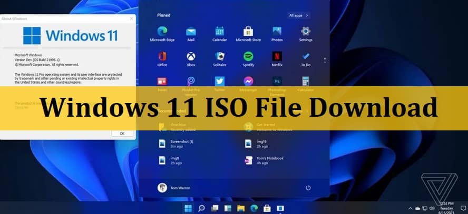
Task: Open the Messenger app icon
Action: (x=248, y=81)
